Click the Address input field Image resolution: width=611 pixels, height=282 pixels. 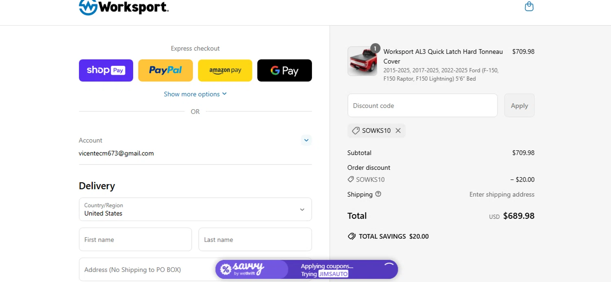195,269
